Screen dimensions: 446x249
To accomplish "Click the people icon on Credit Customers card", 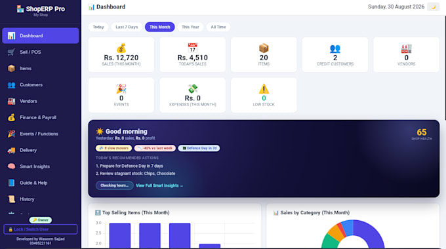I will pos(335,49).
